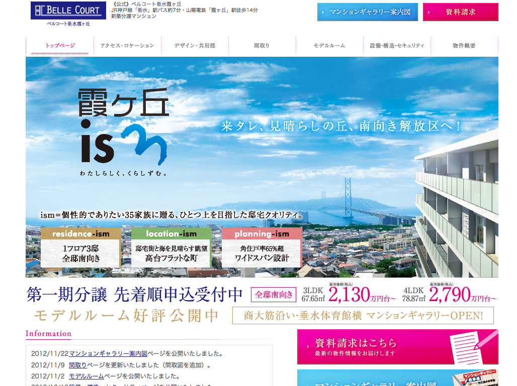Select the トップページ navigation tab
This screenshot has height=386, width=517.
pos(60,46)
